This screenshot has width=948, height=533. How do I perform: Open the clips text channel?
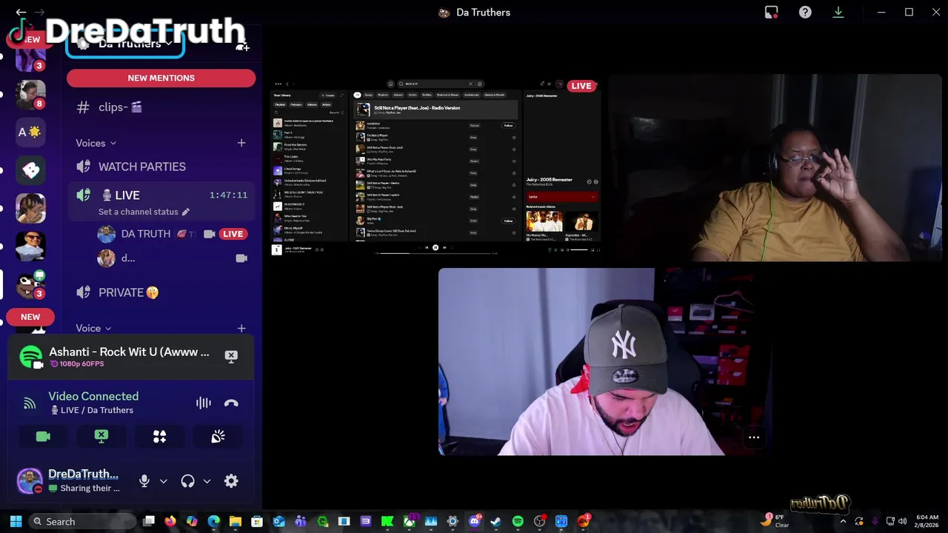coord(161,107)
